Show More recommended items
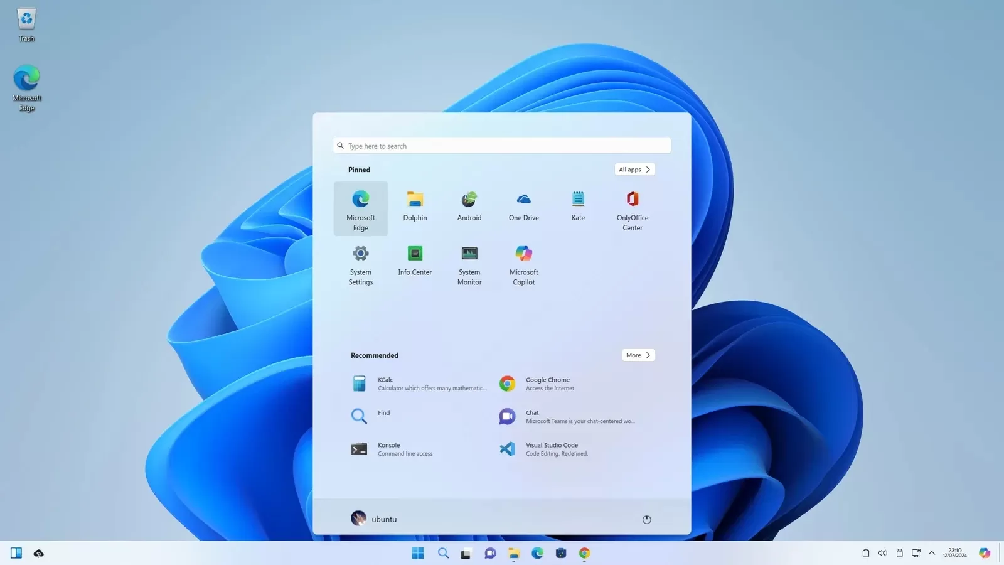Screen dimensions: 1004x565 coord(638,355)
